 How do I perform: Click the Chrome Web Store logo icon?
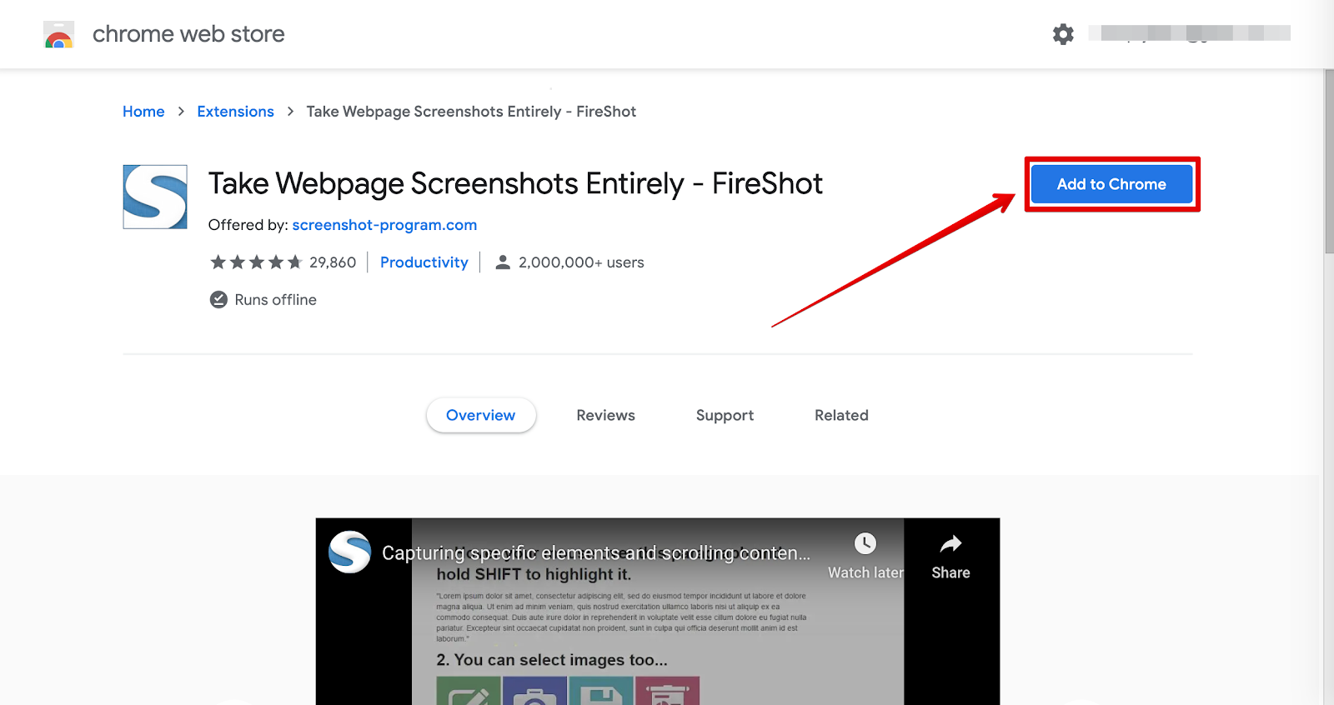tap(58, 34)
